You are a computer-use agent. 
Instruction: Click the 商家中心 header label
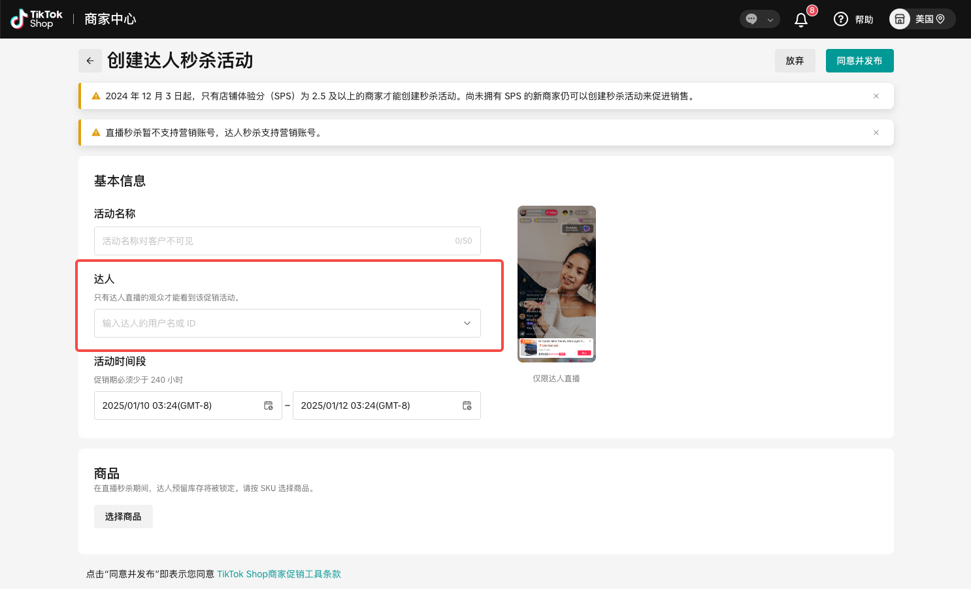[110, 19]
